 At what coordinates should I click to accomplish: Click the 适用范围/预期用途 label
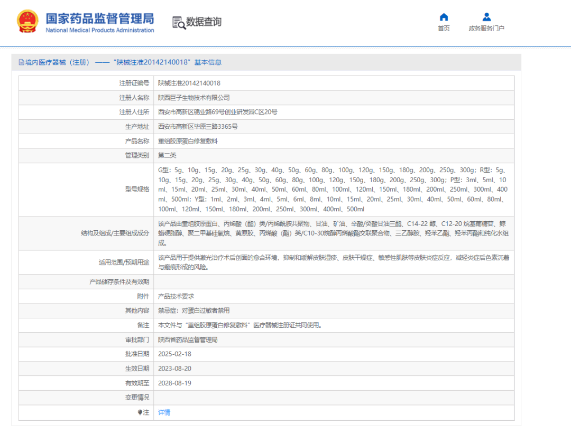click(124, 262)
